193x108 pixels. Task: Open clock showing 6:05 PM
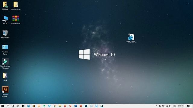coord(181,106)
